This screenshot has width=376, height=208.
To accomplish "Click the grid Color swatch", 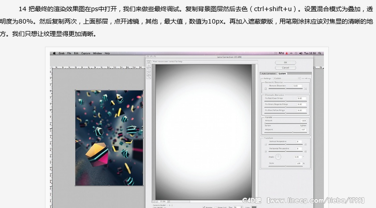I will point(254,207).
